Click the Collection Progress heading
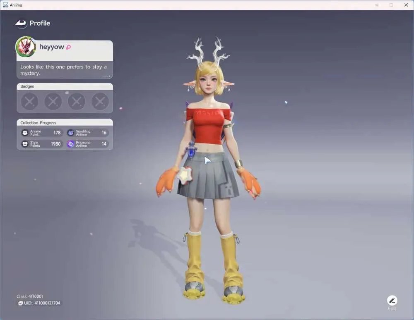This screenshot has height=320, width=414. pyautogui.click(x=38, y=123)
